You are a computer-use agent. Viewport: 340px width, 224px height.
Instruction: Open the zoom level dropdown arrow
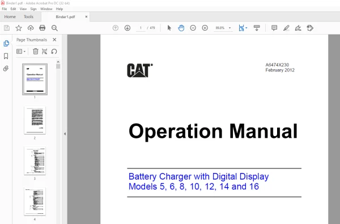click(x=229, y=28)
